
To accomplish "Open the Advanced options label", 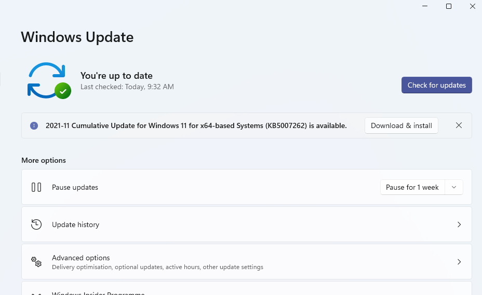I will click(x=81, y=258).
